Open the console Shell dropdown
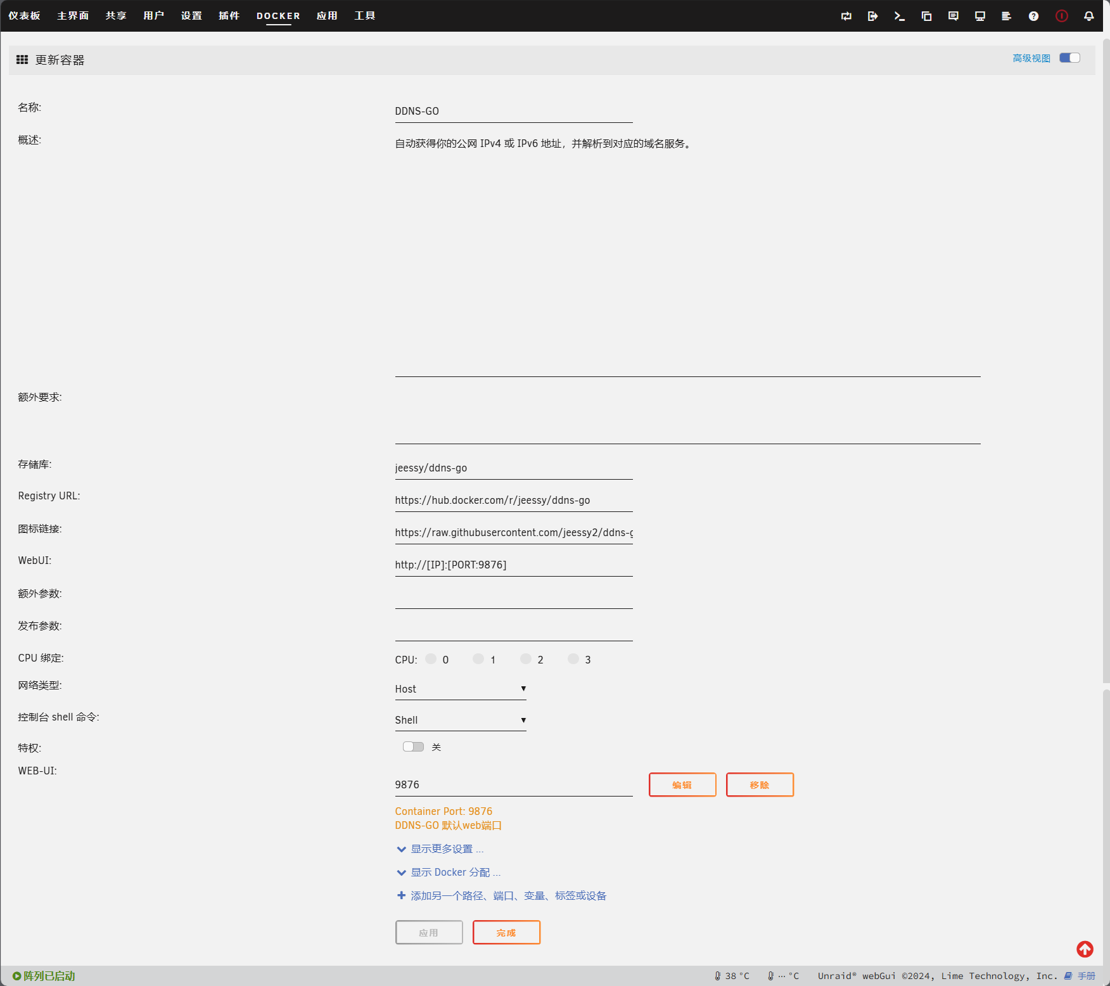The image size is (1110, 986). 460,720
